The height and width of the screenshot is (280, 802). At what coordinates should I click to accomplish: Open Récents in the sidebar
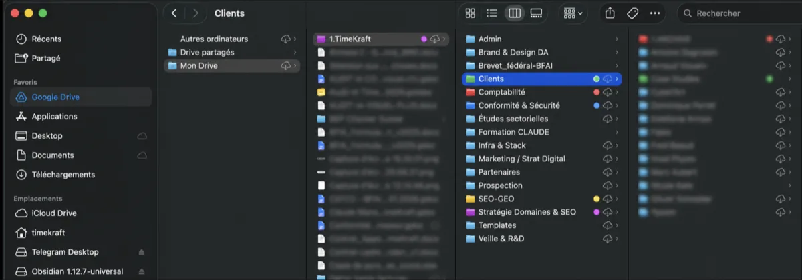tap(81, 39)
